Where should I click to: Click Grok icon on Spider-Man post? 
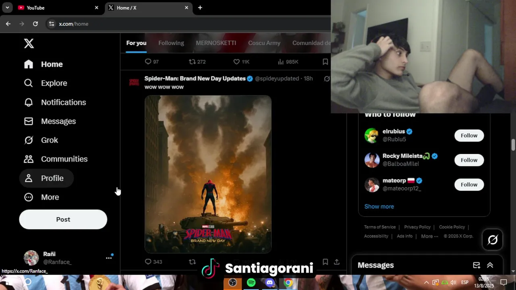point(327,79)
